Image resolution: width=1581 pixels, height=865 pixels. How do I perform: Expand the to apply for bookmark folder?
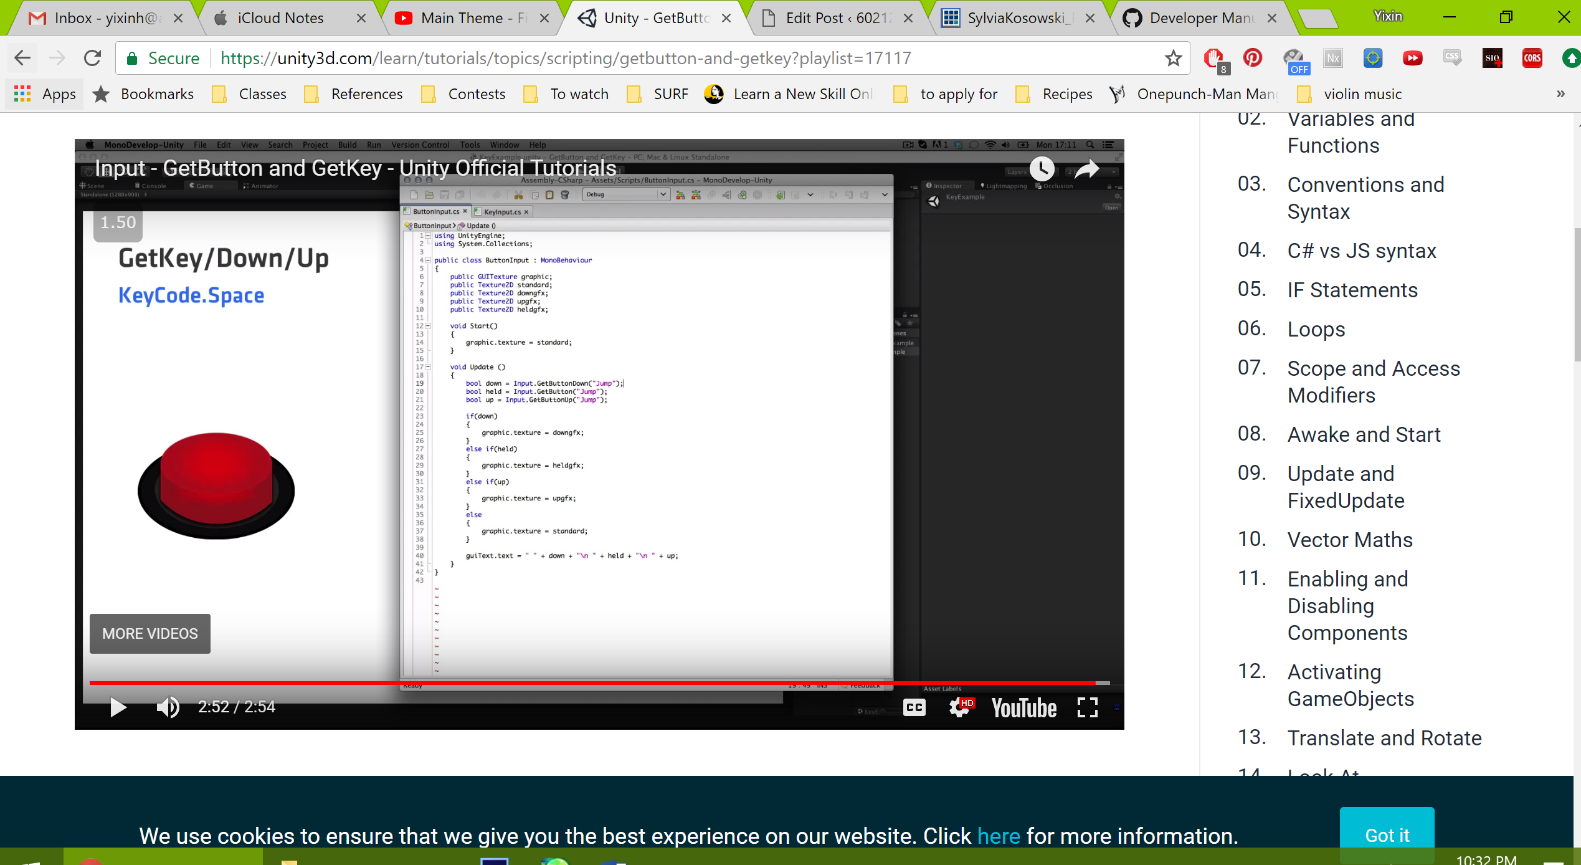[945, 94]
